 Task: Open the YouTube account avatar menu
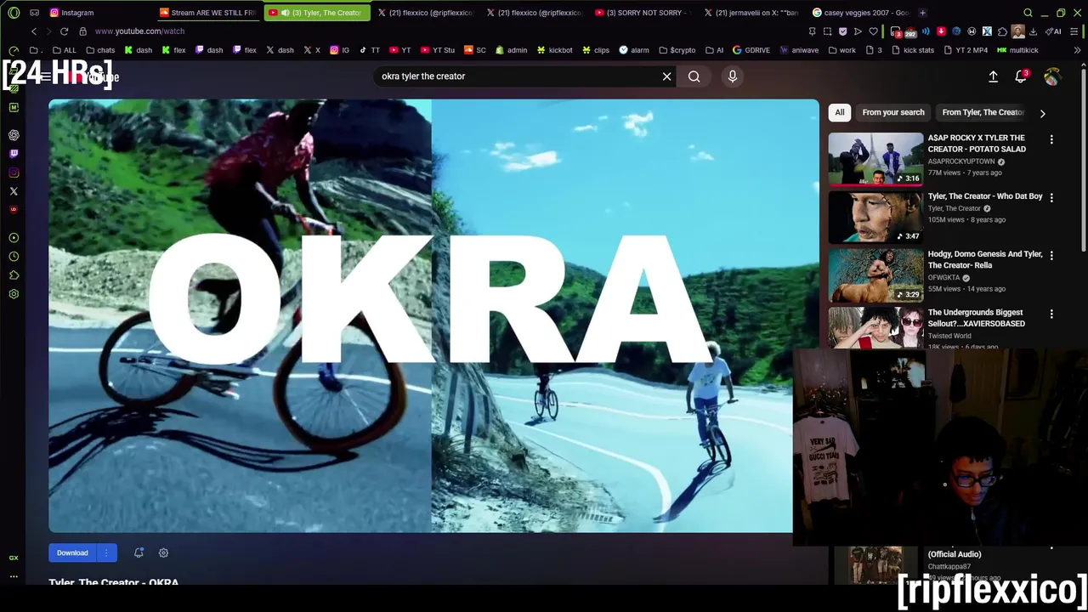click(x=1052, y=76)
